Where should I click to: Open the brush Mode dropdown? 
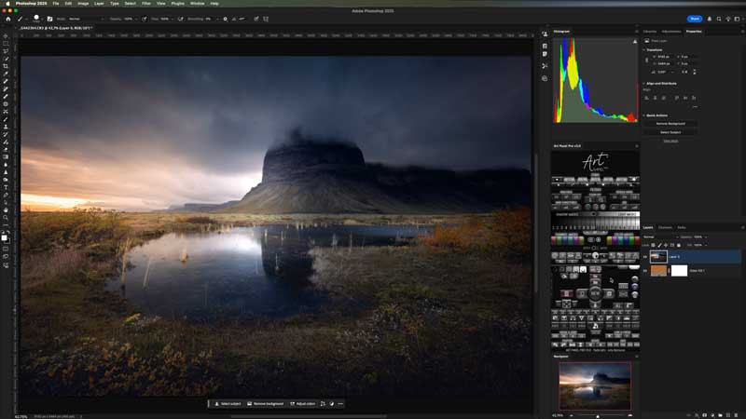(80, 19)
